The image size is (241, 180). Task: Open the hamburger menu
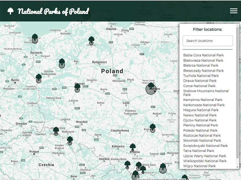click(x=233, y=10)
